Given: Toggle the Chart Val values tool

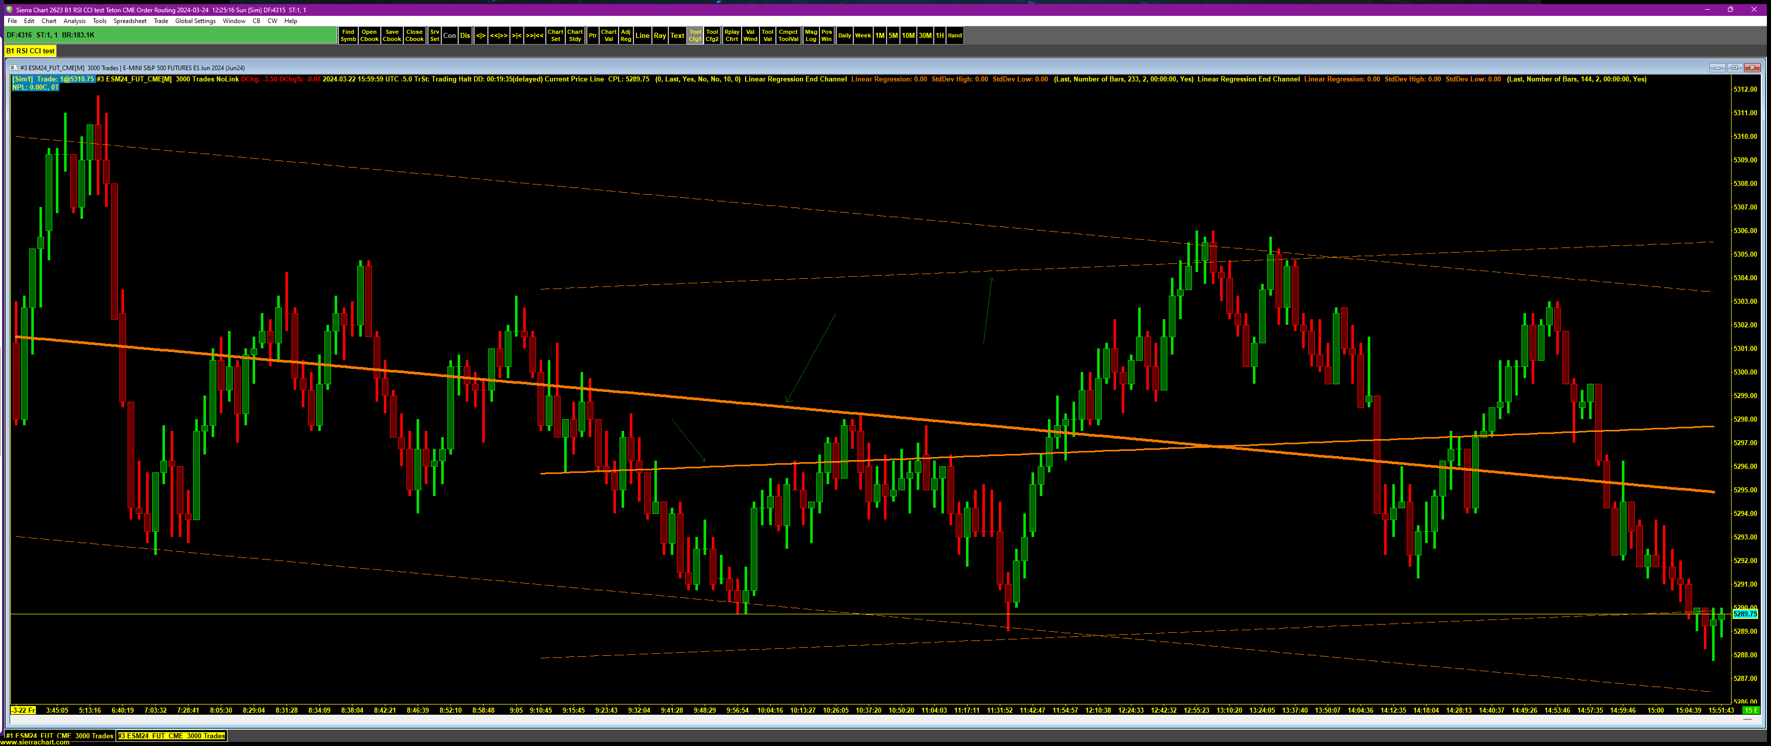Looking at the screenshot, I should pos(608,36).
